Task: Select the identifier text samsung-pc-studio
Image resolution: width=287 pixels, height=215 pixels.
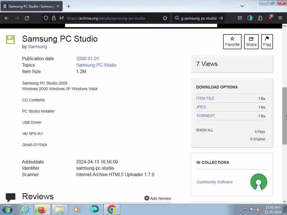Action: click(x=95, y=168)
